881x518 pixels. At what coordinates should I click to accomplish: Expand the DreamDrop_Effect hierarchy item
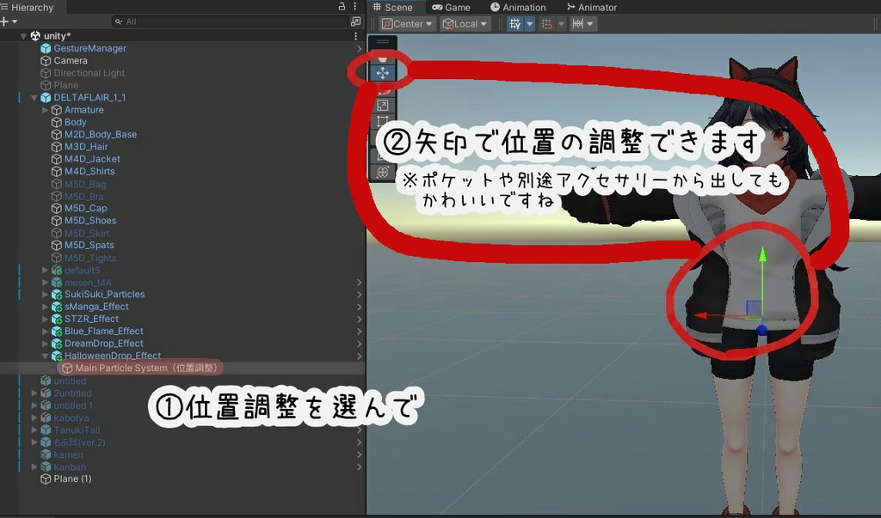(x=45, y=343)
